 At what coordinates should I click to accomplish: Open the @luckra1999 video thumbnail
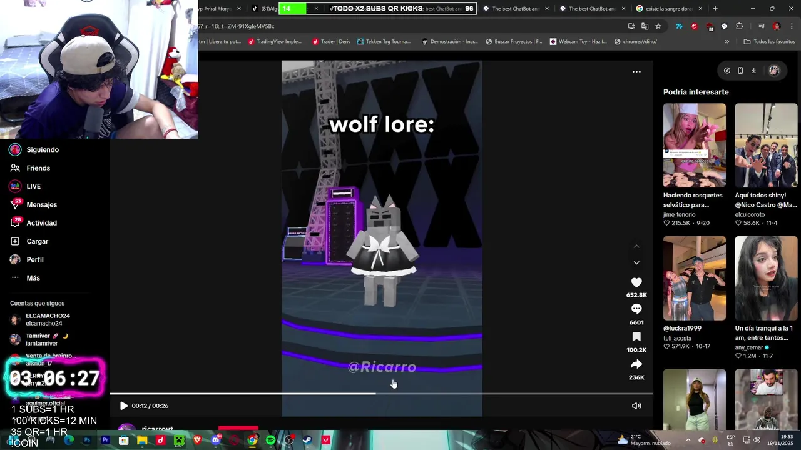695,278
